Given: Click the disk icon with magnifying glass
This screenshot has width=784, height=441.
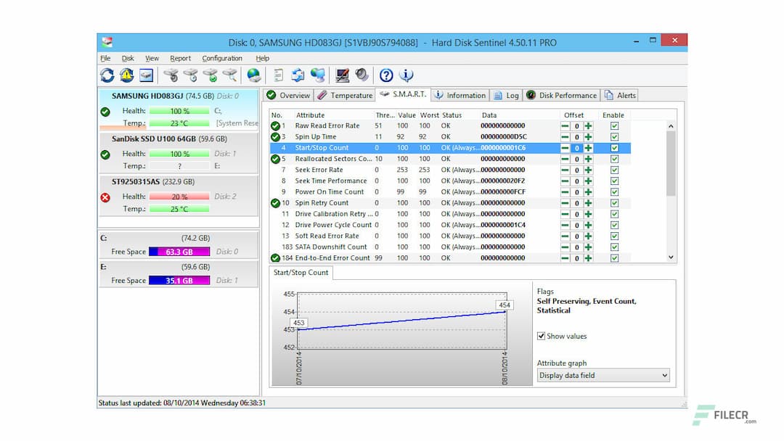Looking at the screenshot, I should (x=230, y=75).
